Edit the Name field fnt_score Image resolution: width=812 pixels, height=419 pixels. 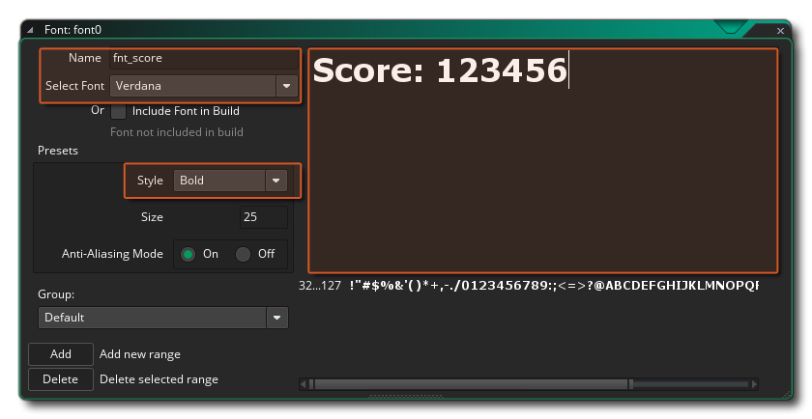pyautogui.click(x=204, y=58)
